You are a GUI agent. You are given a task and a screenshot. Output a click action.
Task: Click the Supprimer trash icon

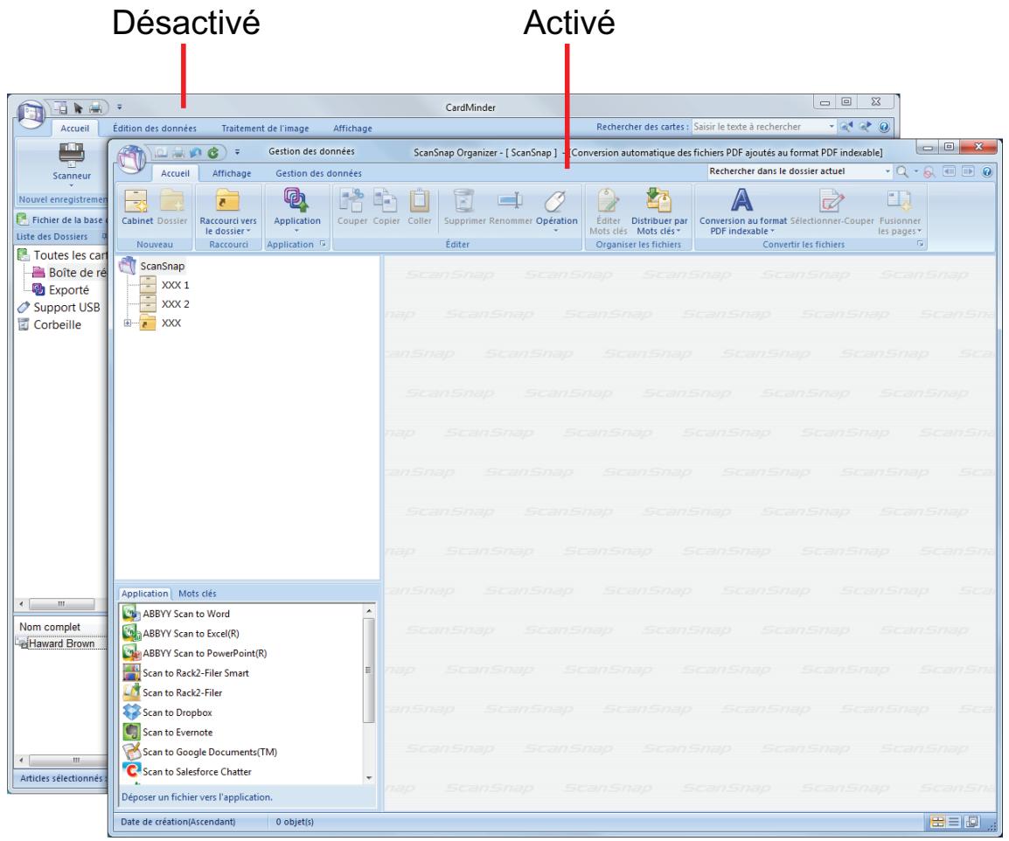pyautogui.click(x=464, y=200)
